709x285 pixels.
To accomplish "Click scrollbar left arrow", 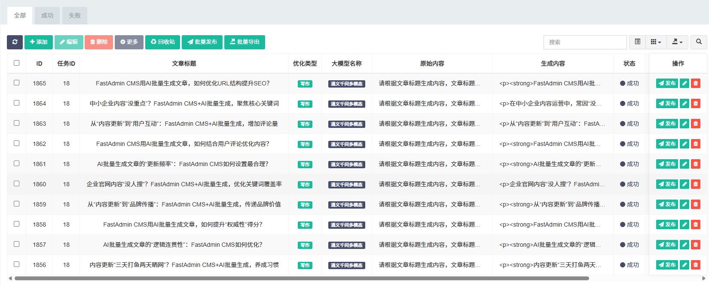I will pyautogui.click(x=10, y=279).
